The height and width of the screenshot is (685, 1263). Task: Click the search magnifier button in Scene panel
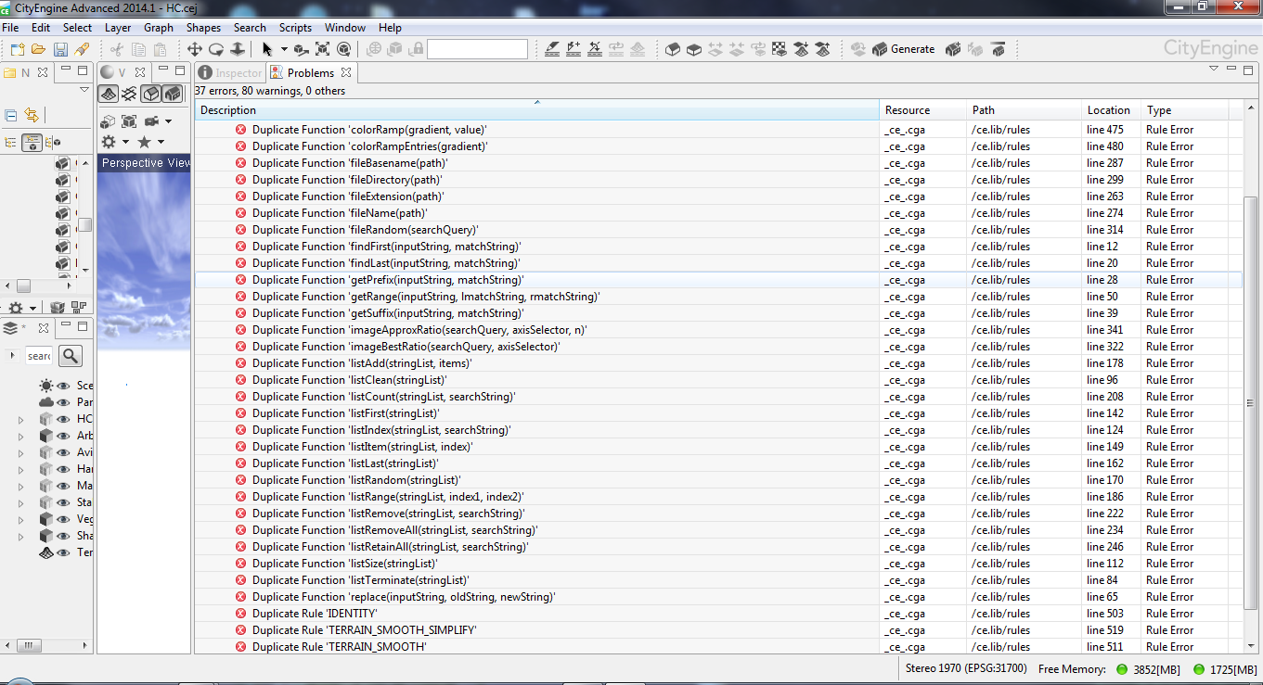click(71, 356)
